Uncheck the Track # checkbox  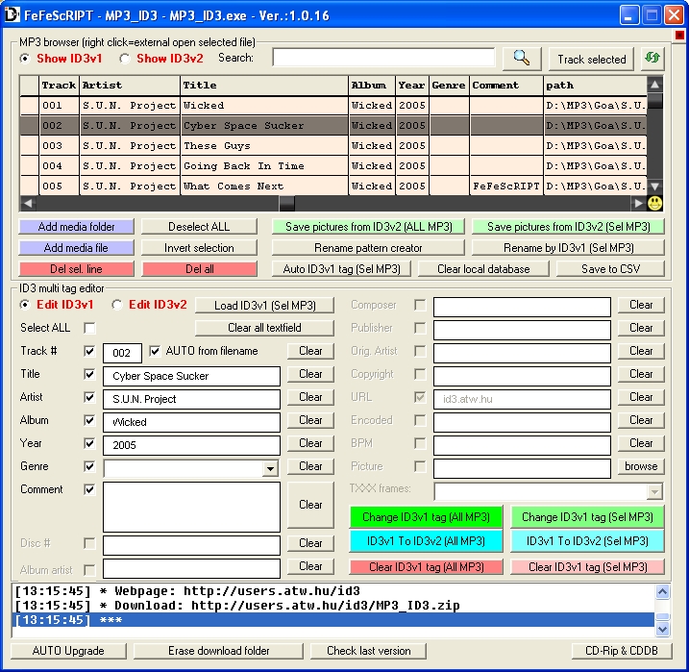(x=89, y=351)
